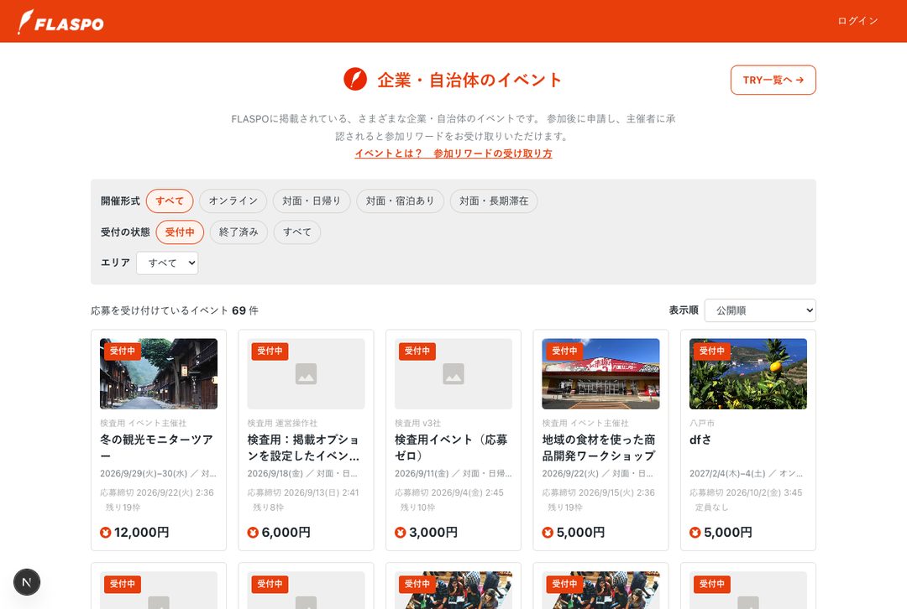
Task: Click the 応募を受け付けているイベント 69 件 count
Action: click(175, 310)
